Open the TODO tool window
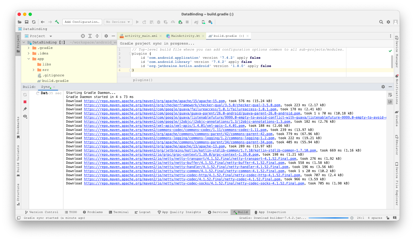The width and height of the screenshot is (415, 241). [71, 212]
